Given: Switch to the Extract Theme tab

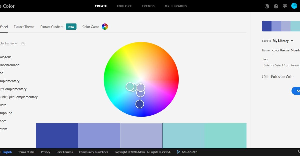Looking at the screenshot, I should pyautogui.click(x=24, y=27).
